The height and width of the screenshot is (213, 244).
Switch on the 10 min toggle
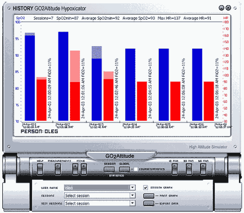click(174, 169)
